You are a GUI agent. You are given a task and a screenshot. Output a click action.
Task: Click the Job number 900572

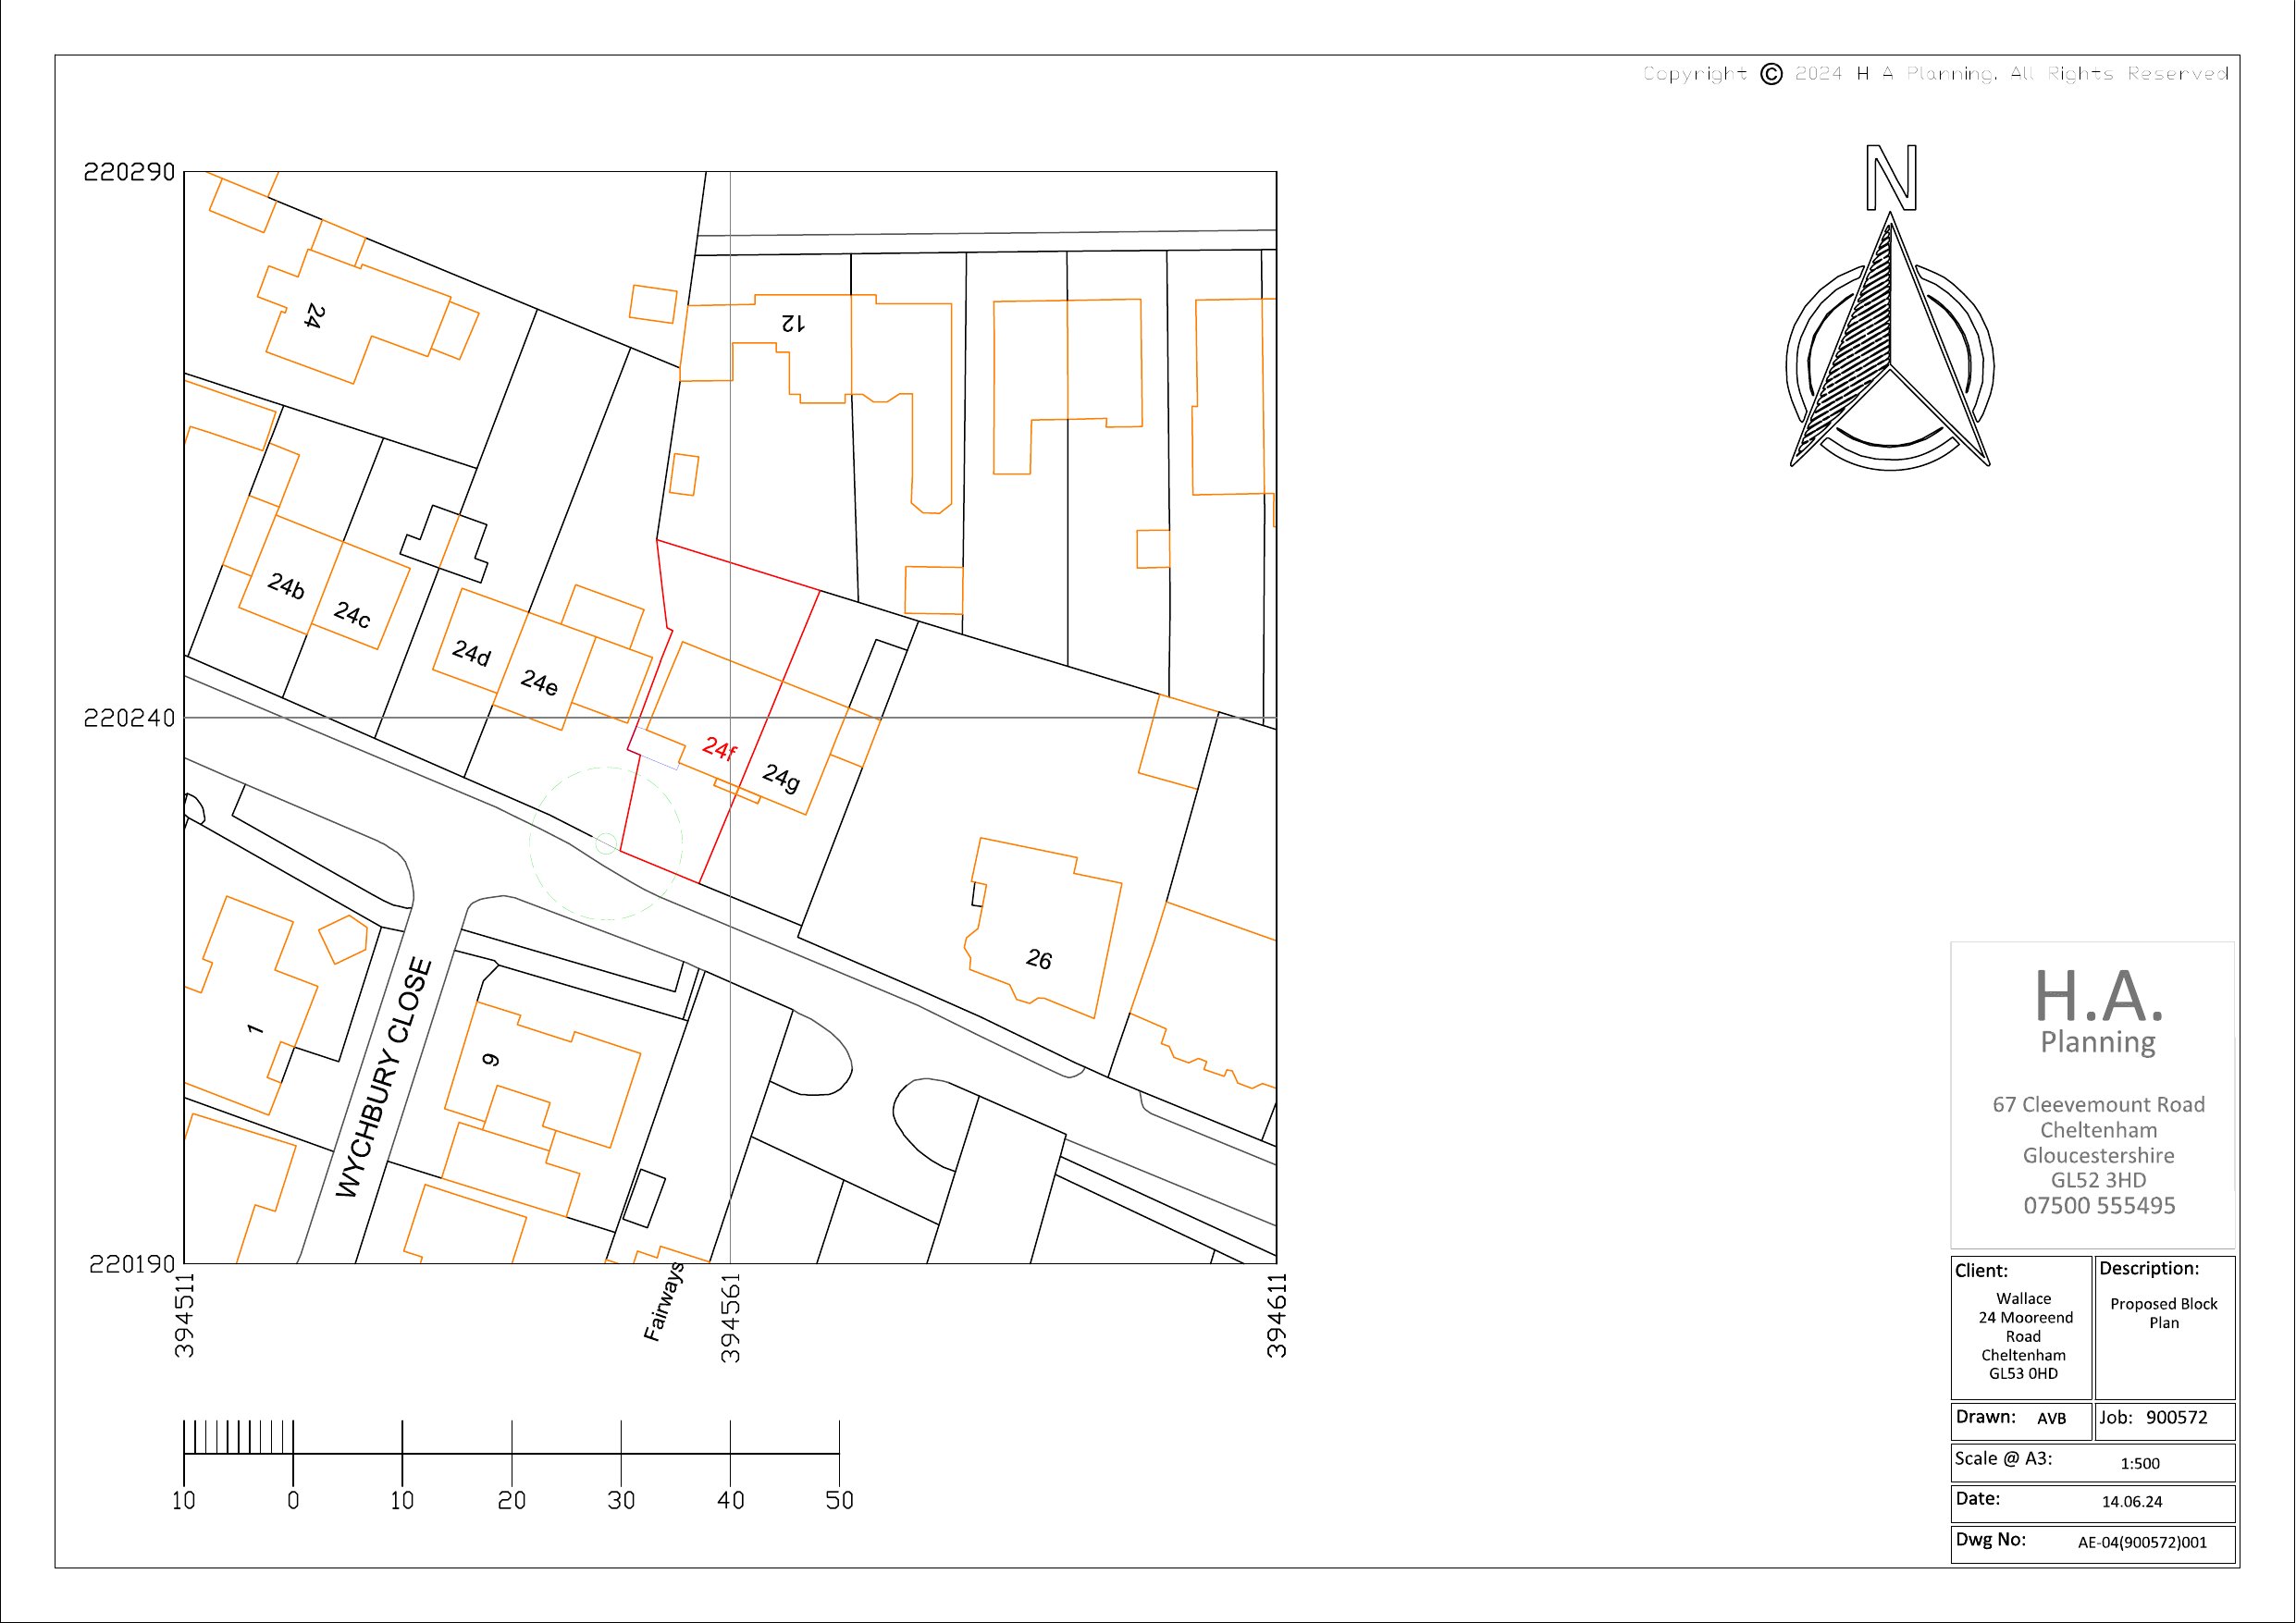(x=2176, y=1417)
